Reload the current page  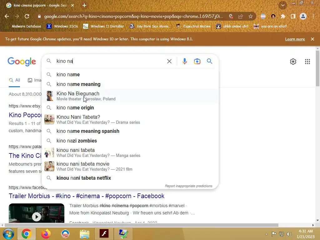tap(27, 16)
